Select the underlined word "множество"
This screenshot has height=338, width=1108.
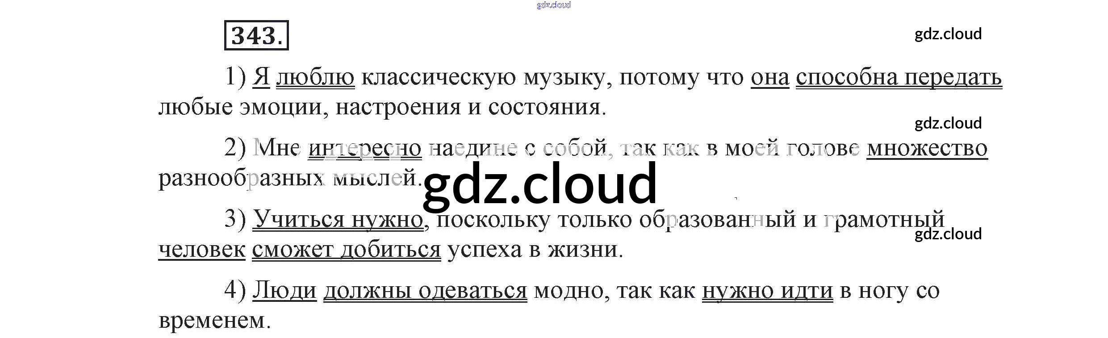pyautogui.click(x=927, y=148)
